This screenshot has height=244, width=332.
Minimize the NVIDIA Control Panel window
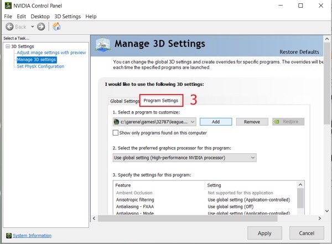coord(281,6)
